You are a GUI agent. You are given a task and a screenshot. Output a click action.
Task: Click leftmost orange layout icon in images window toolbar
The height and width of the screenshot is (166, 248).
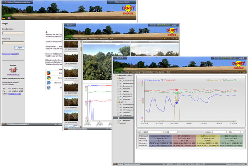pyautogui.click(x=164, y=39)
